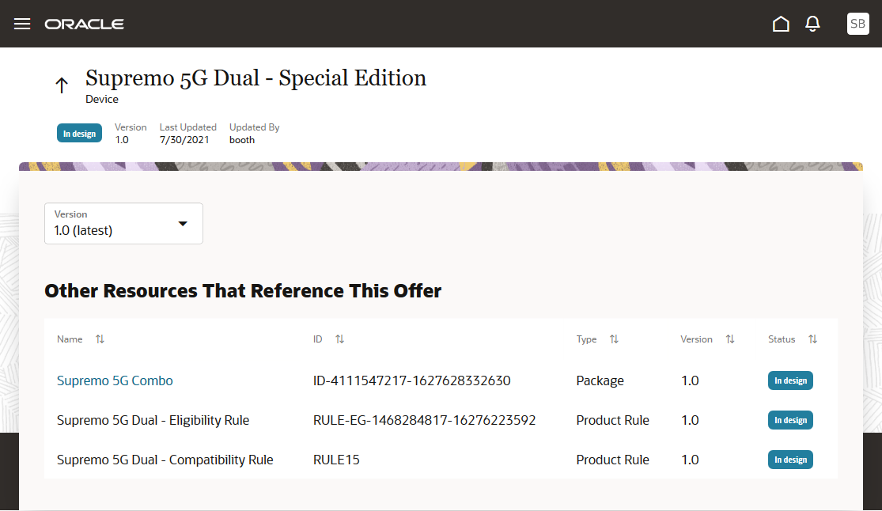The width and height of the screenshot is (882, 511).
Task: Click the In design badge under the title
Action: [79, 134]
